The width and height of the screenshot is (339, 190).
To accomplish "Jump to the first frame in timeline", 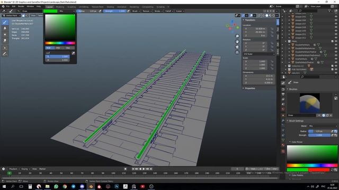I will point(133,169).
